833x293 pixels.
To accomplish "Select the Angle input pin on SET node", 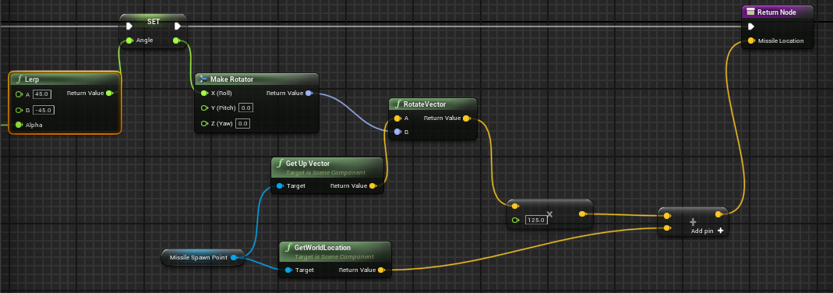I will point(129,41).
